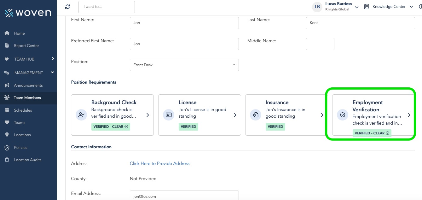
Task: Click the Location Audits clipboard icon
Action: pos(7,160)
